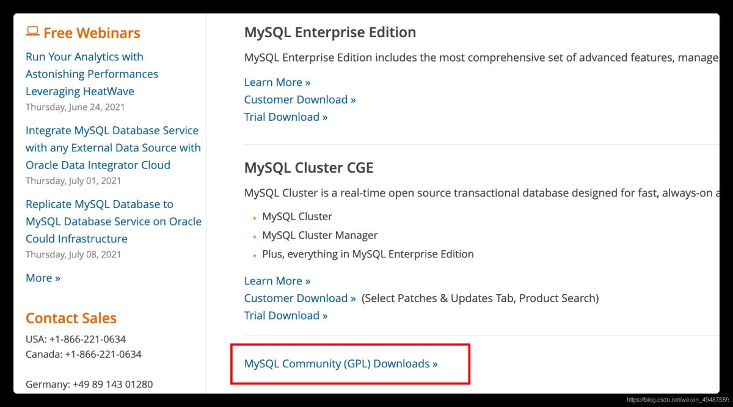This screenshot has height=407, width=733.
Task: Open Trial Download for MySQL Cluster CGE
Action: pos(286,315)
